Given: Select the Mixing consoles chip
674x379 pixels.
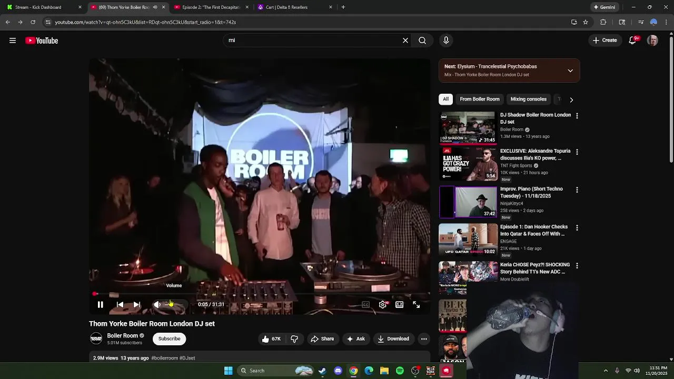Looking at the screenshot, I should point(528,99).
